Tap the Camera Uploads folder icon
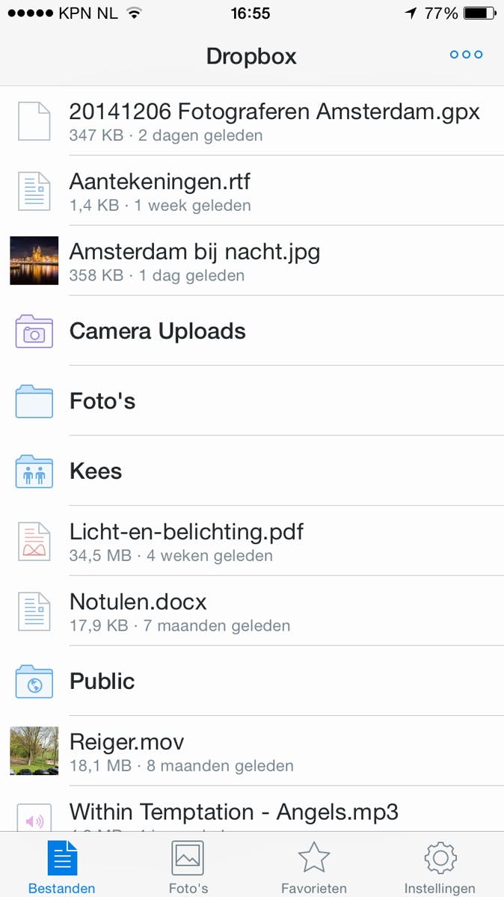The width and height of the screenshot is (504, 897). 34,331
